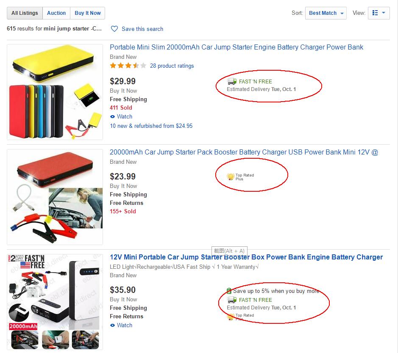The image size is (398, 353).
Task: Click the Fast 'N Free truck icon on first listing
Action: tap(232, 81)
